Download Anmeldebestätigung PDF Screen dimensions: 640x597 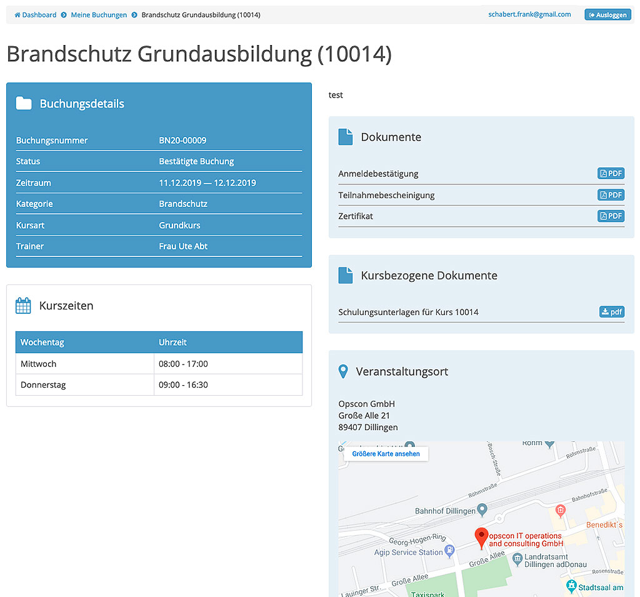coord(611,174)
